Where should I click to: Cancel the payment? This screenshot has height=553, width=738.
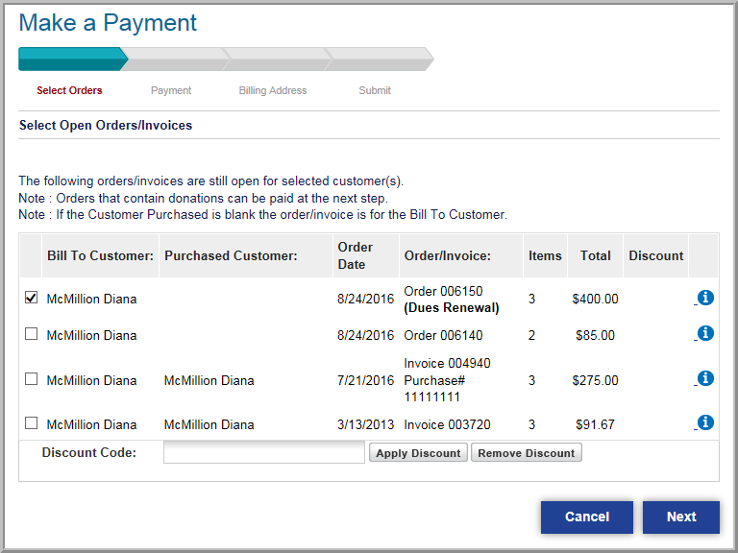587,517
